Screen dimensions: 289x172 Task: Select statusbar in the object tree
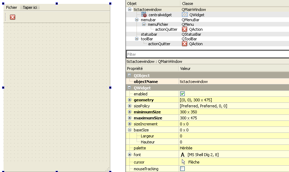tap(149, 34)
